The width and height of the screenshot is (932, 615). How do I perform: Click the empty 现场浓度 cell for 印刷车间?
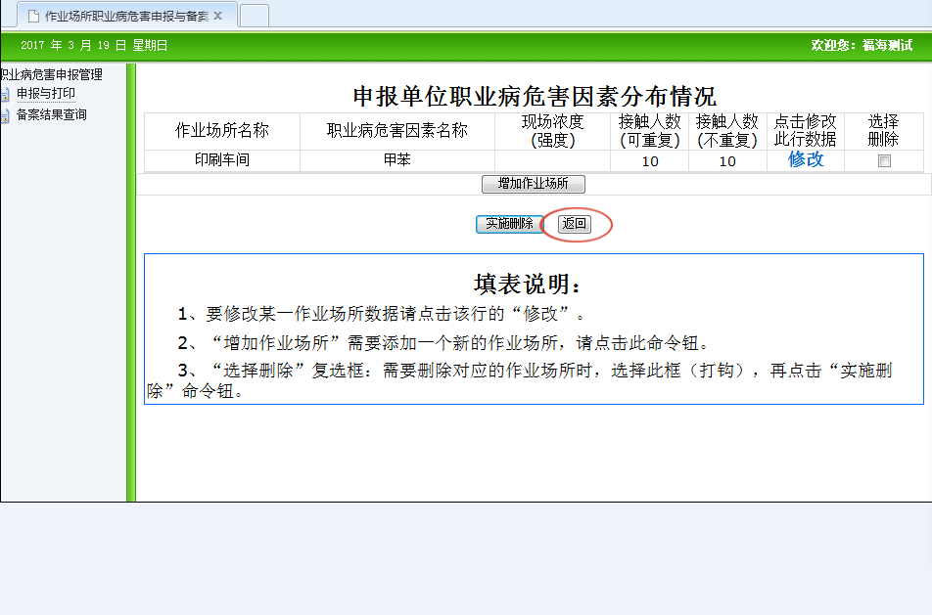(x=552, y=160)
